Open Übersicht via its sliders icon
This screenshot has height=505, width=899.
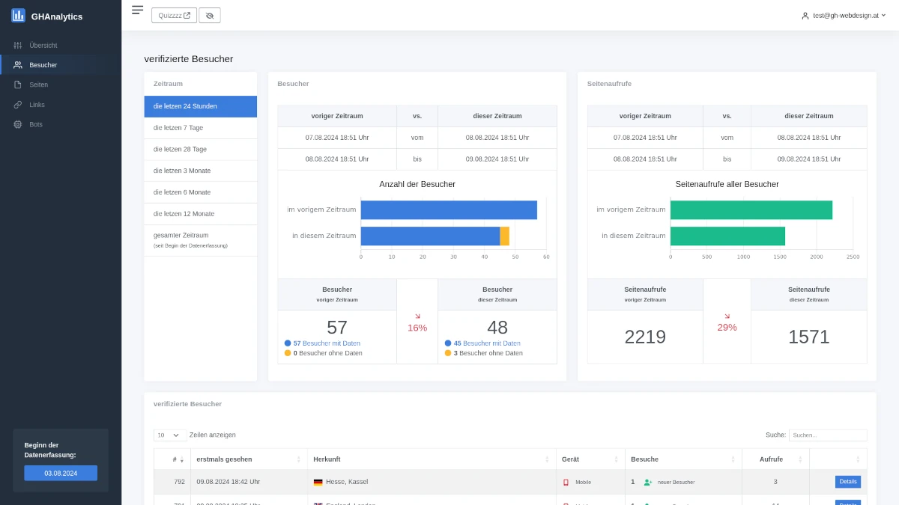pyautogui.click(x=18, y=46)
